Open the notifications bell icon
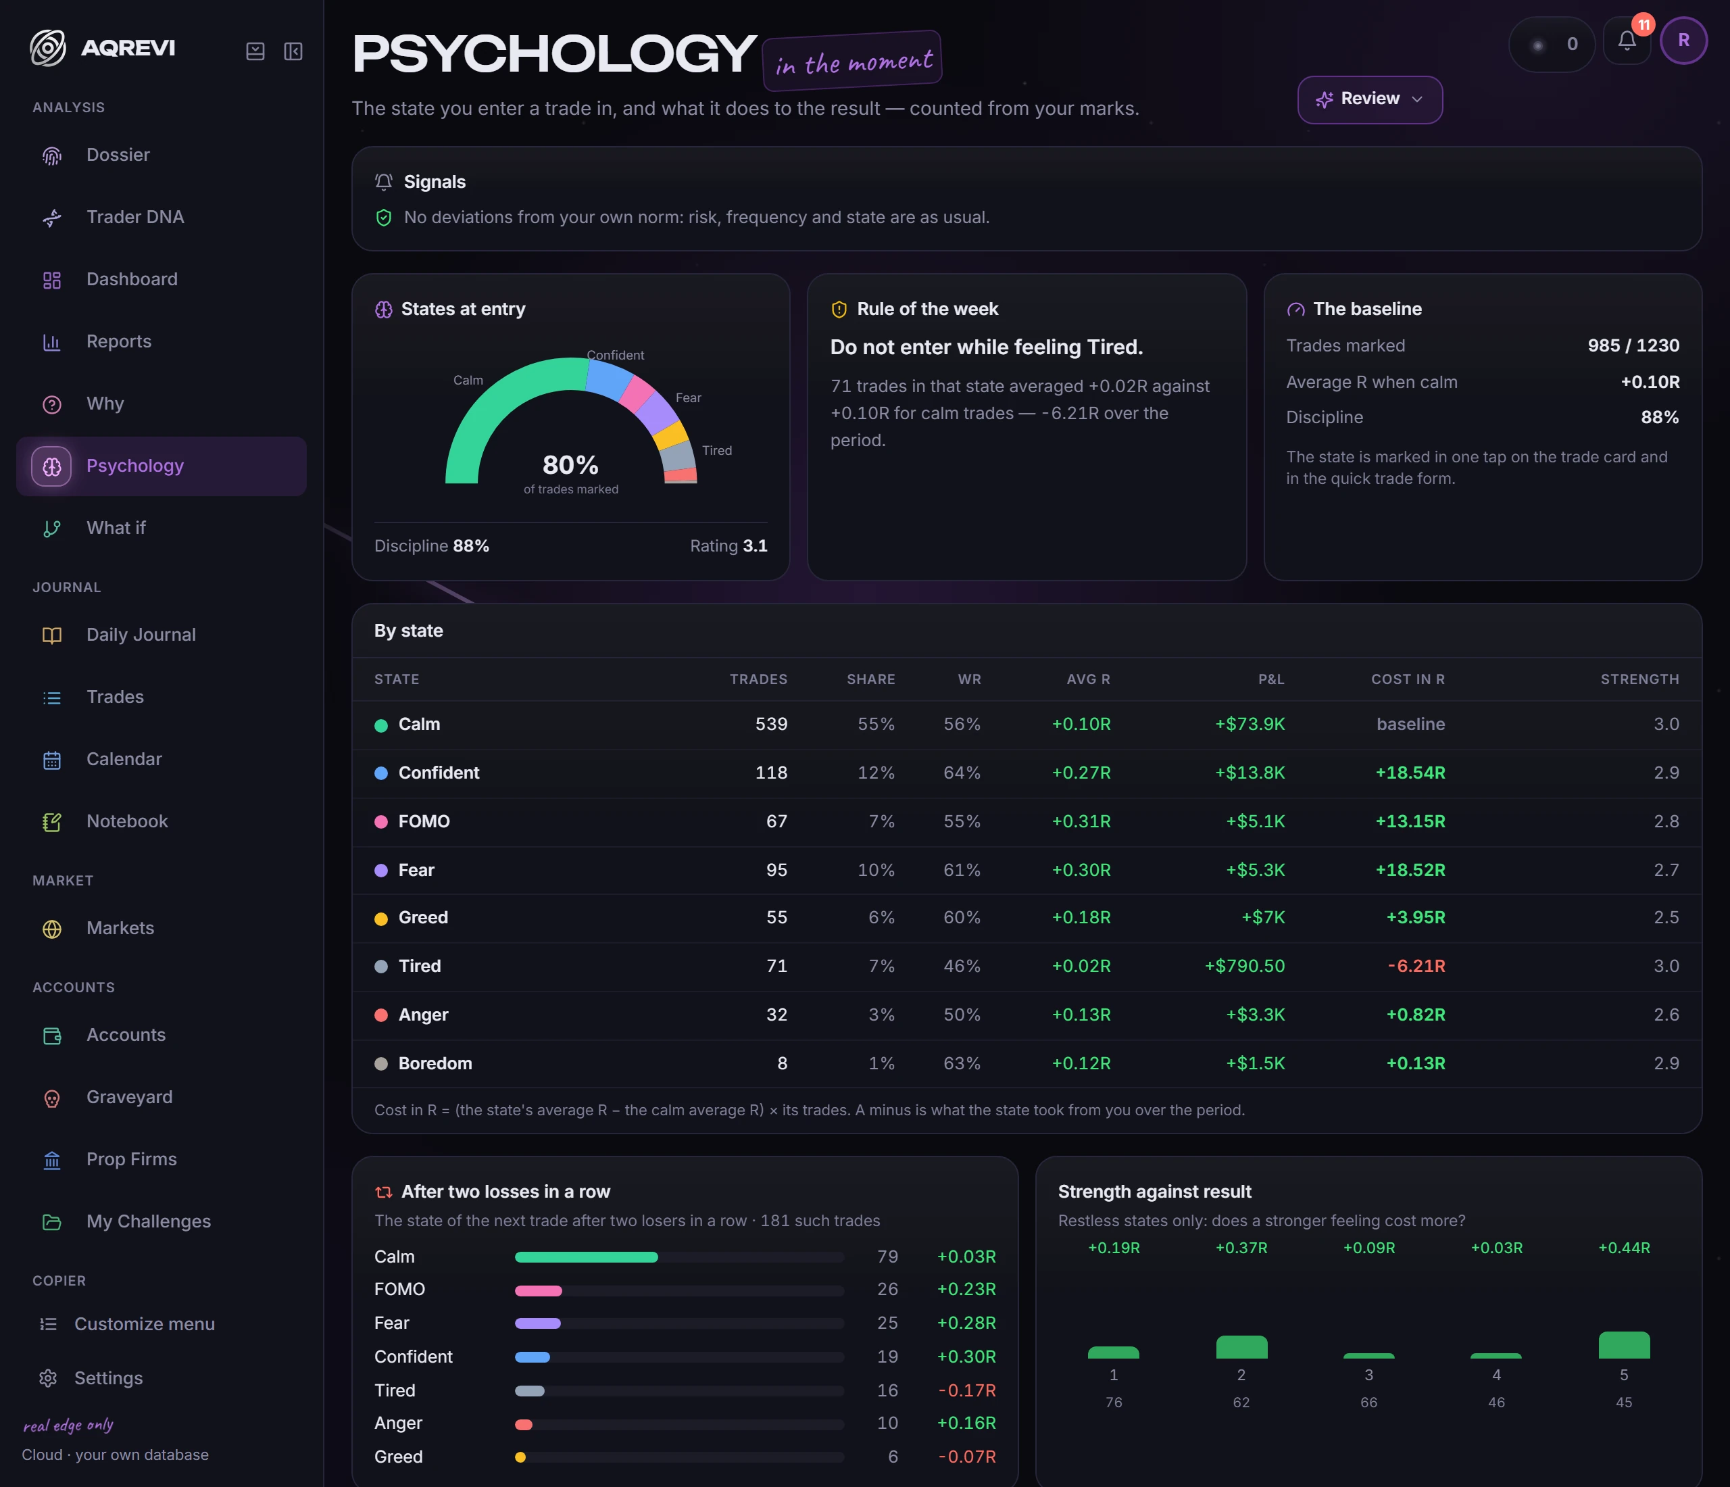The width and height of the screenshot is (1730, 1487). click(x=1627, y=41)
